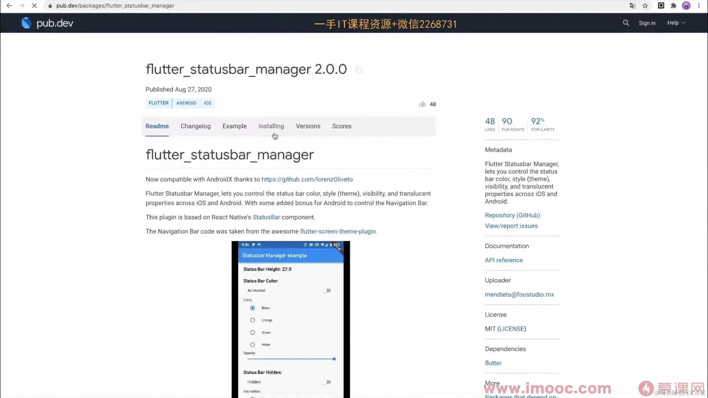Image resolution: width=708 pixels, height=398 pixels.
Task: Open the flutter-screen-theme-plugin link
Action: point(338,231)
